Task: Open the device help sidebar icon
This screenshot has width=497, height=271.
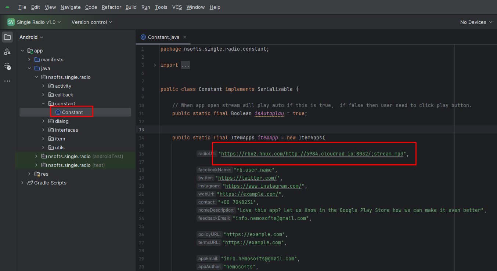Action: 7,66
